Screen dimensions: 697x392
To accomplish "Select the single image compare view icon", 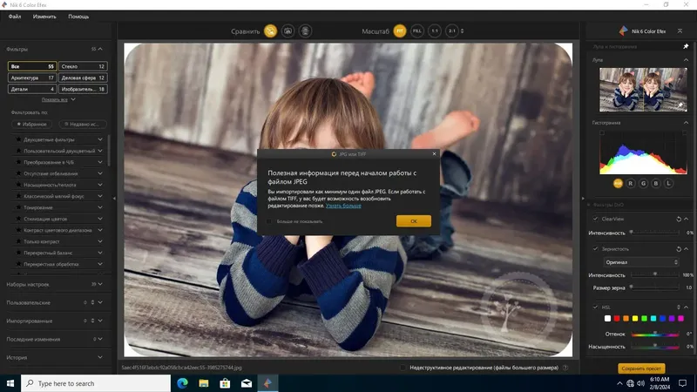I will (270, 31).
